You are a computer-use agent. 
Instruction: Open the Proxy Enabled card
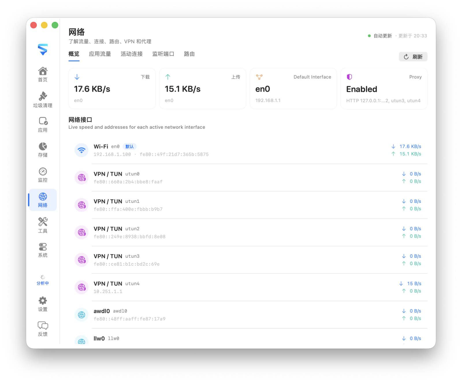384,88
